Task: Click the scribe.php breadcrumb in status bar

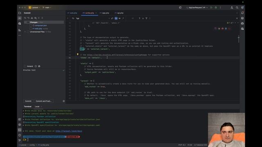Action: pyautogui.click(x=43, y=145)
